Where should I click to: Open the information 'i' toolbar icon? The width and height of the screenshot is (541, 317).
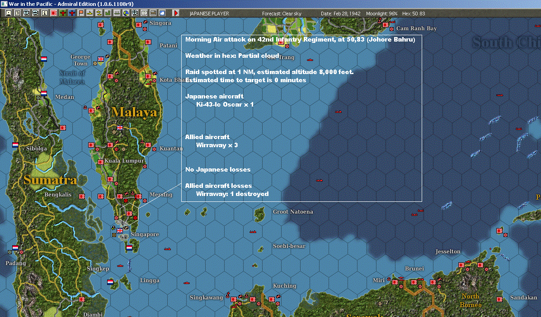[x=44, y=13]
